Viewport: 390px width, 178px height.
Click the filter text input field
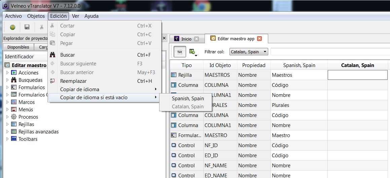tap(330, 52)
